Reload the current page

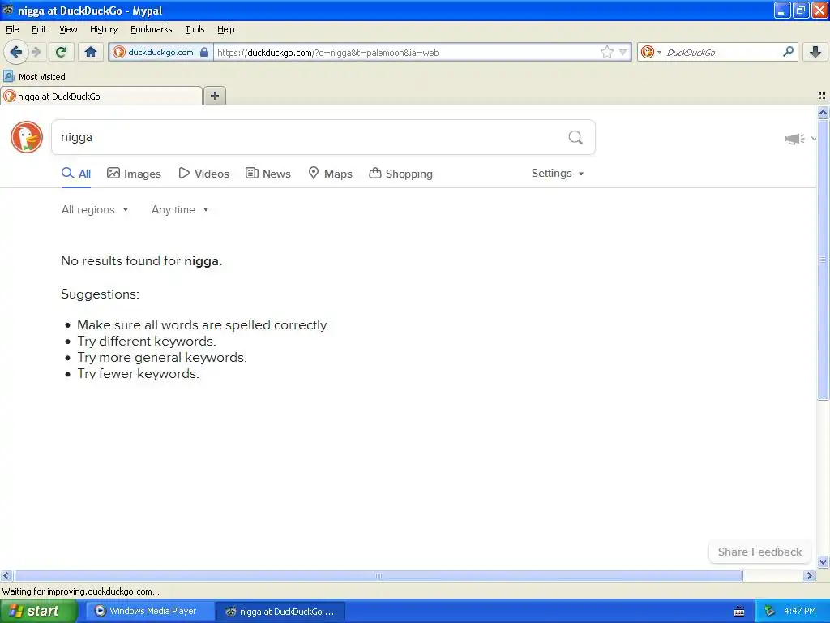pyautogui.click(x=62, y=52)
